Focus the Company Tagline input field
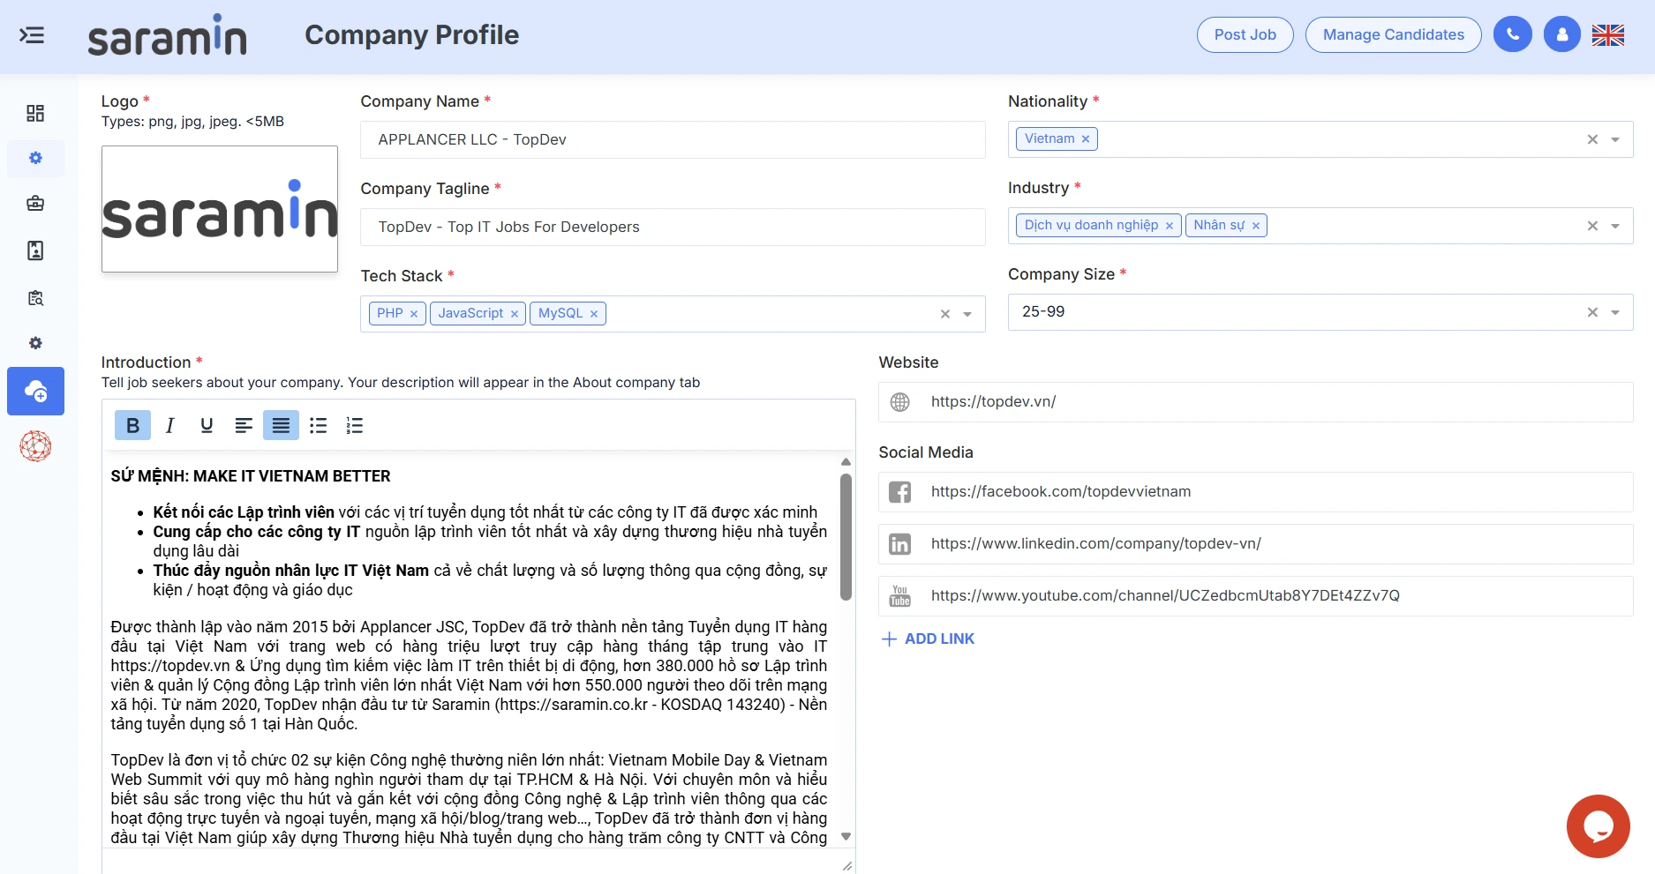The width and height of the screenshot is (1655, 874). point(673,227)
